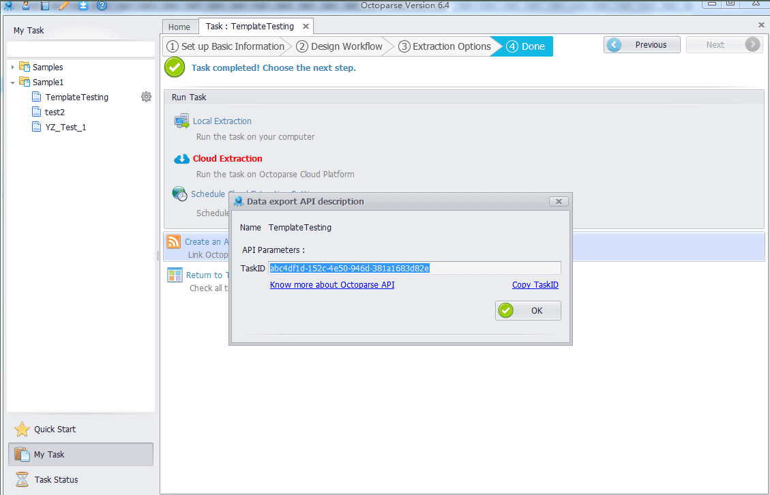Open the help question mark icon
770x495 pixels.
(x=102, y=5)
